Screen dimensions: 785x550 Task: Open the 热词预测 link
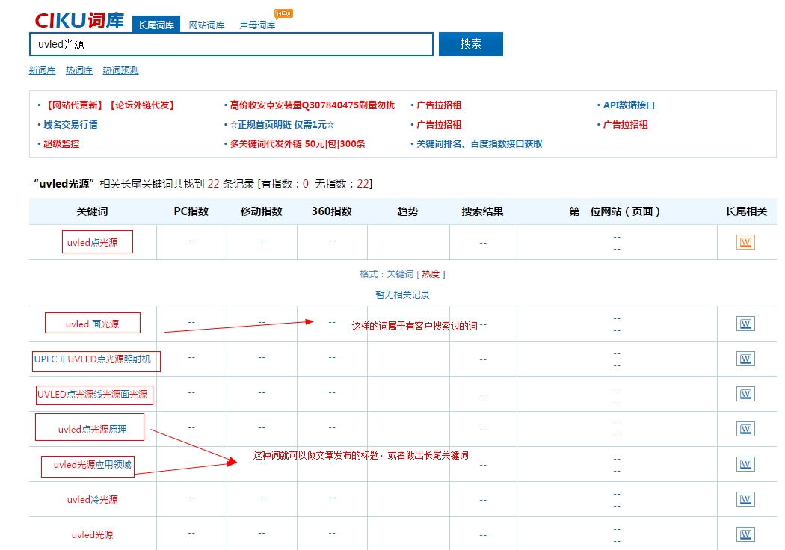click(120, 70)
